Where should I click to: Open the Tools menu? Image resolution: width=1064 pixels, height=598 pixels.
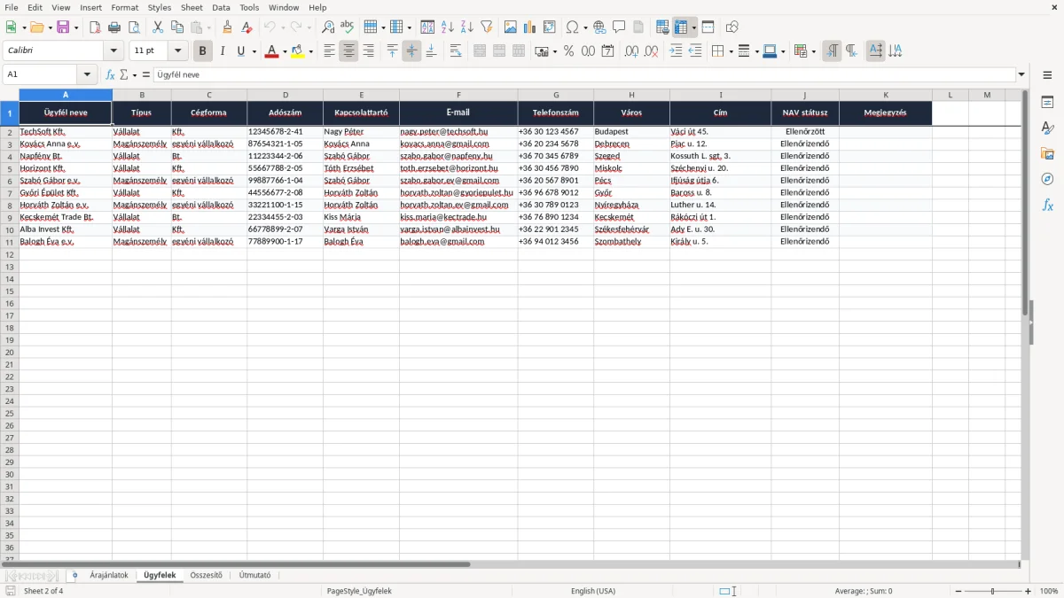click(x=249, y=7)
